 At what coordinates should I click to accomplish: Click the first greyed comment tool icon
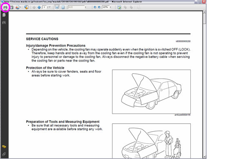coord(125,7)
